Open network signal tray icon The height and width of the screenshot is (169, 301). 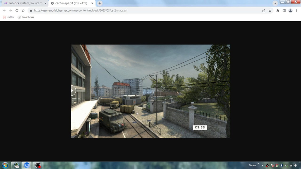point(291,165)
